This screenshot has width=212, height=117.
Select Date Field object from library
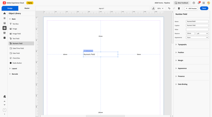coord(21,53)
